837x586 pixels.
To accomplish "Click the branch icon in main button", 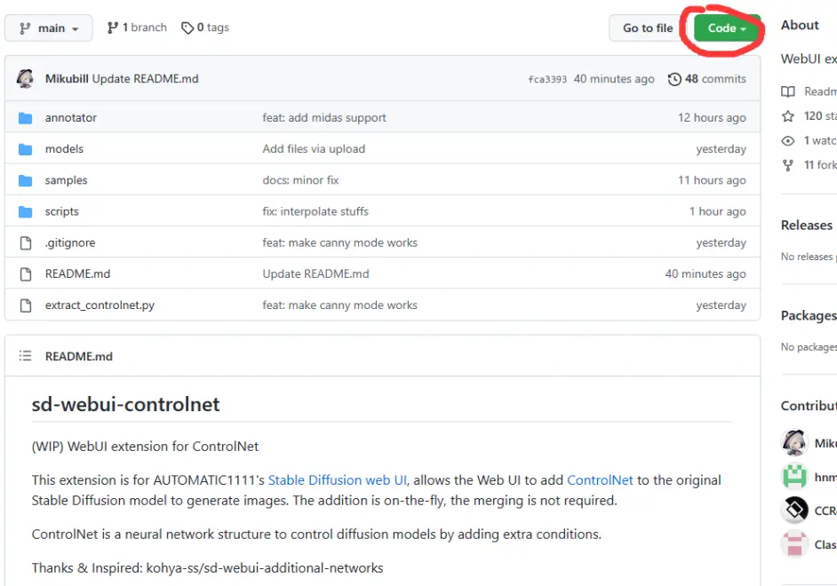I will pos(25,28).
